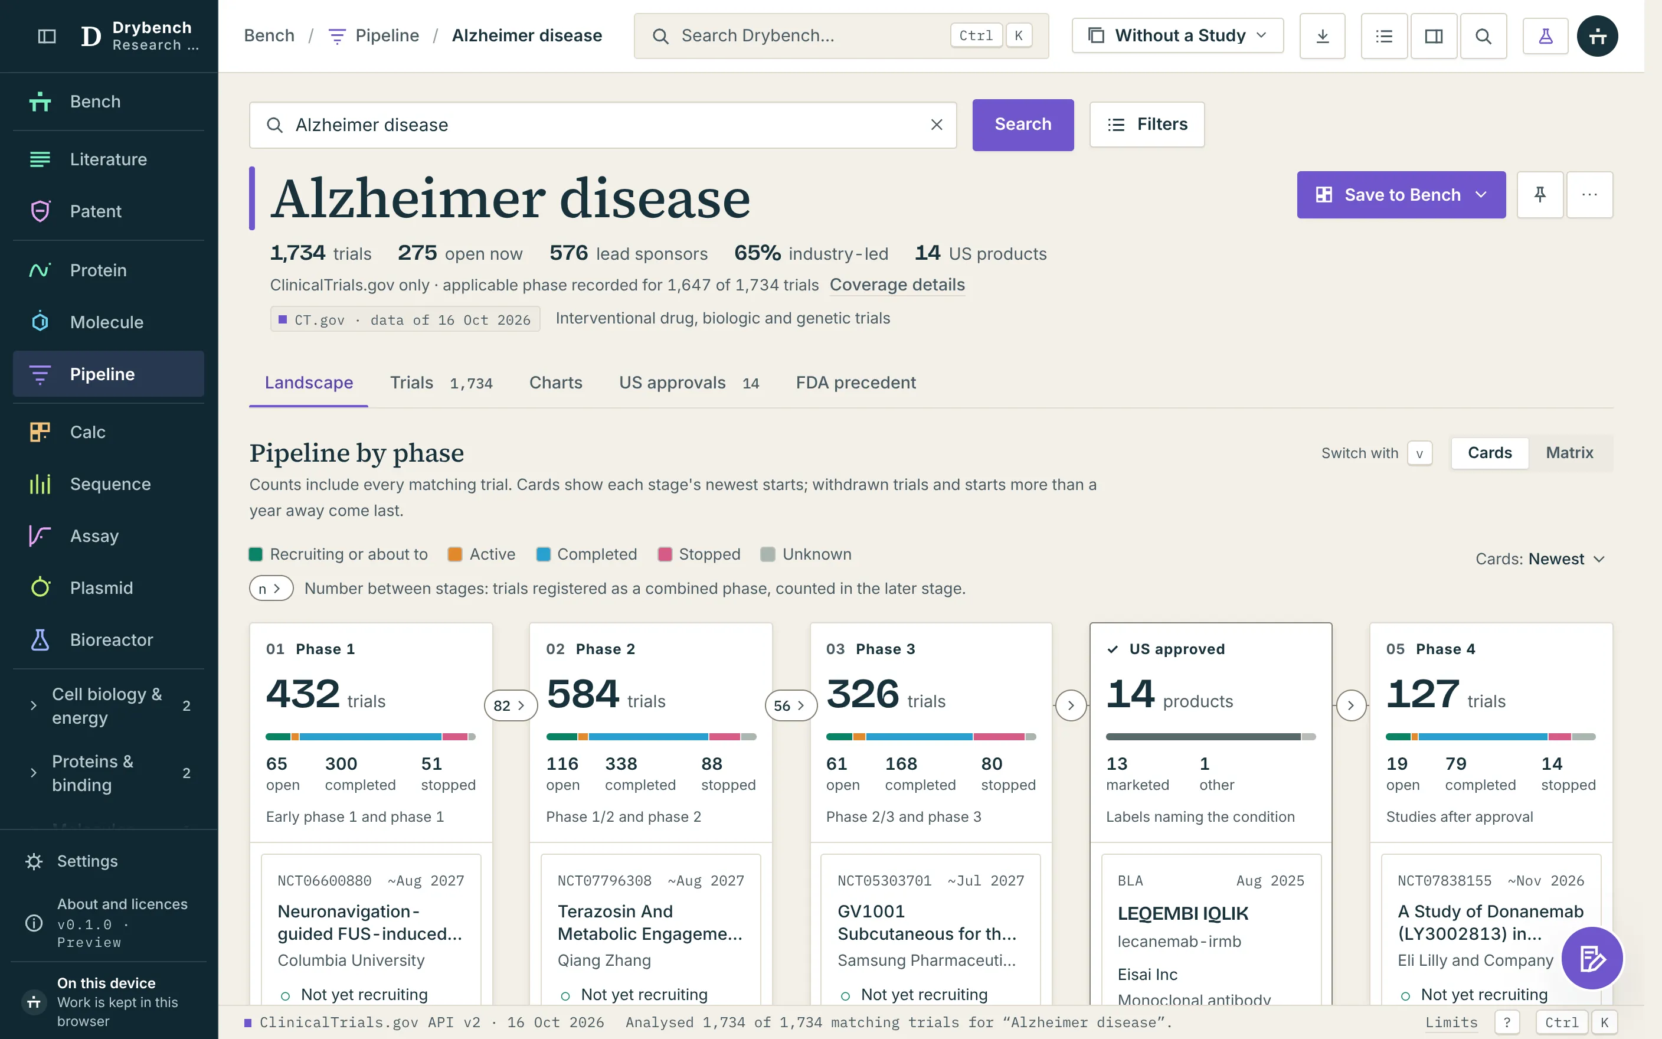Screen dimensions: 1662x1039
Task: Switch to the Trials tab
Action: pos(441,383)
